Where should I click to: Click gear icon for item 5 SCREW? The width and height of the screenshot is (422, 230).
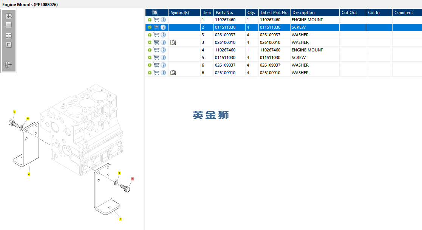[149, 57]
